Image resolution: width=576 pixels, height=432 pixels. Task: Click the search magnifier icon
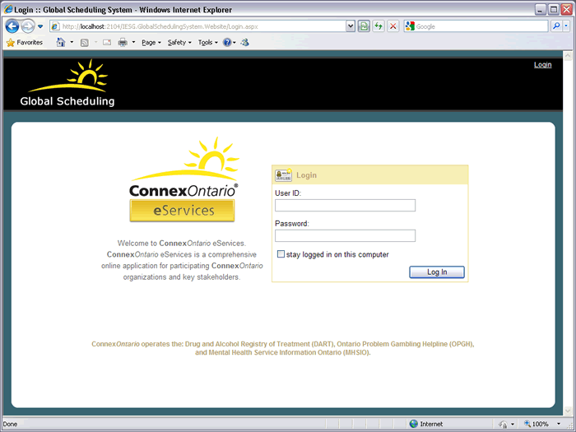point(556,26)
